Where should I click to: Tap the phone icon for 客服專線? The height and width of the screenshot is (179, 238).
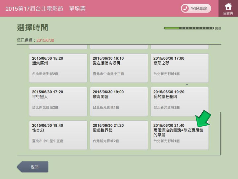(186, 9)
